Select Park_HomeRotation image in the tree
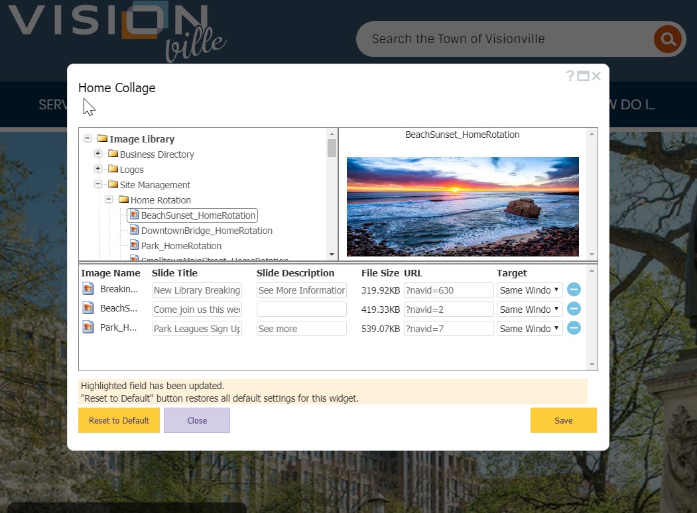 (180, 246)
